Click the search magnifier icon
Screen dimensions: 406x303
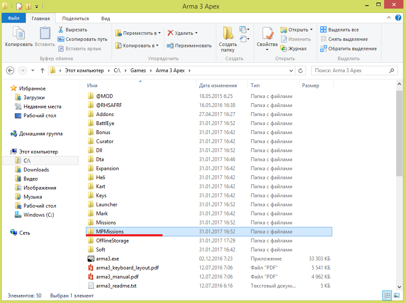[392, 70]
